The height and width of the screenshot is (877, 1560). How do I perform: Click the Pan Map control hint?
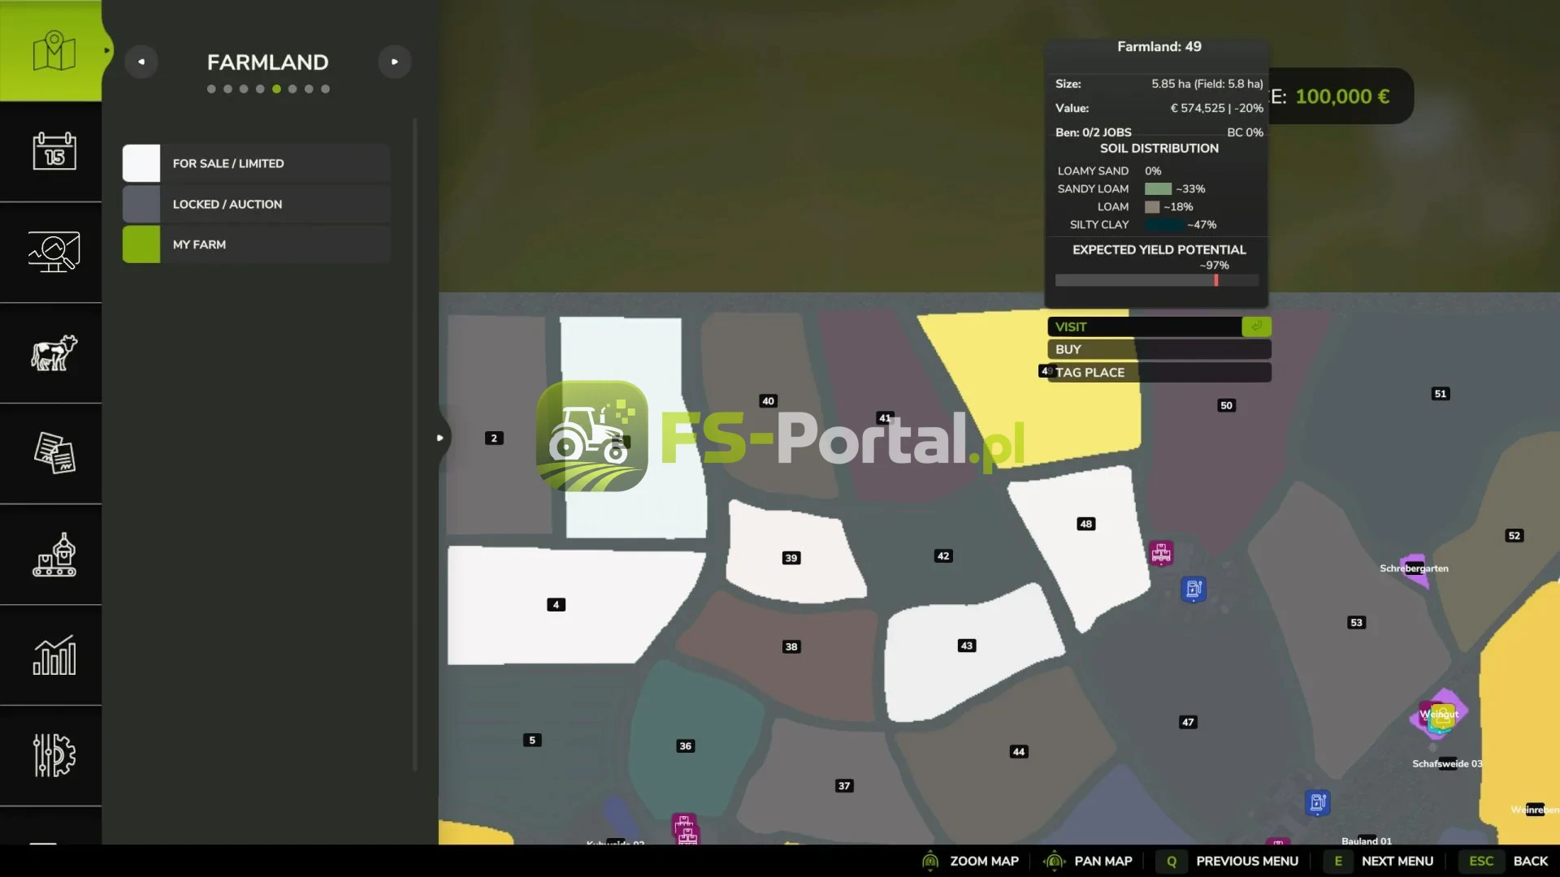pyautogui.click(x=1088, y=861)
